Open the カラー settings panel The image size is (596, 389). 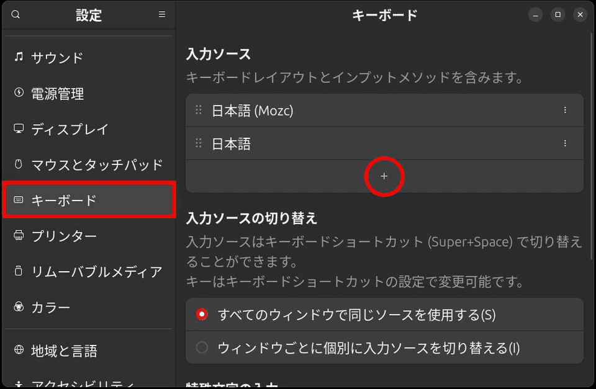(x=56, y=306)
